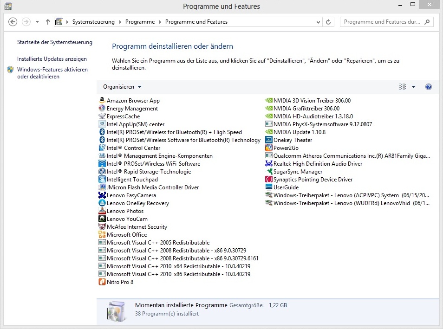443x329 pixels.
Task: Click the Bluetooth icon beside Intel PROSet High Speed
Action: 102,132
